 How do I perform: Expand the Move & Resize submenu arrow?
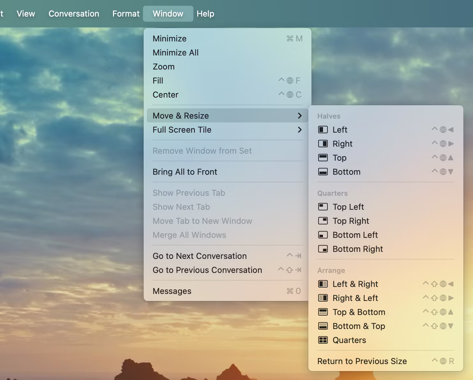point(299,116)
